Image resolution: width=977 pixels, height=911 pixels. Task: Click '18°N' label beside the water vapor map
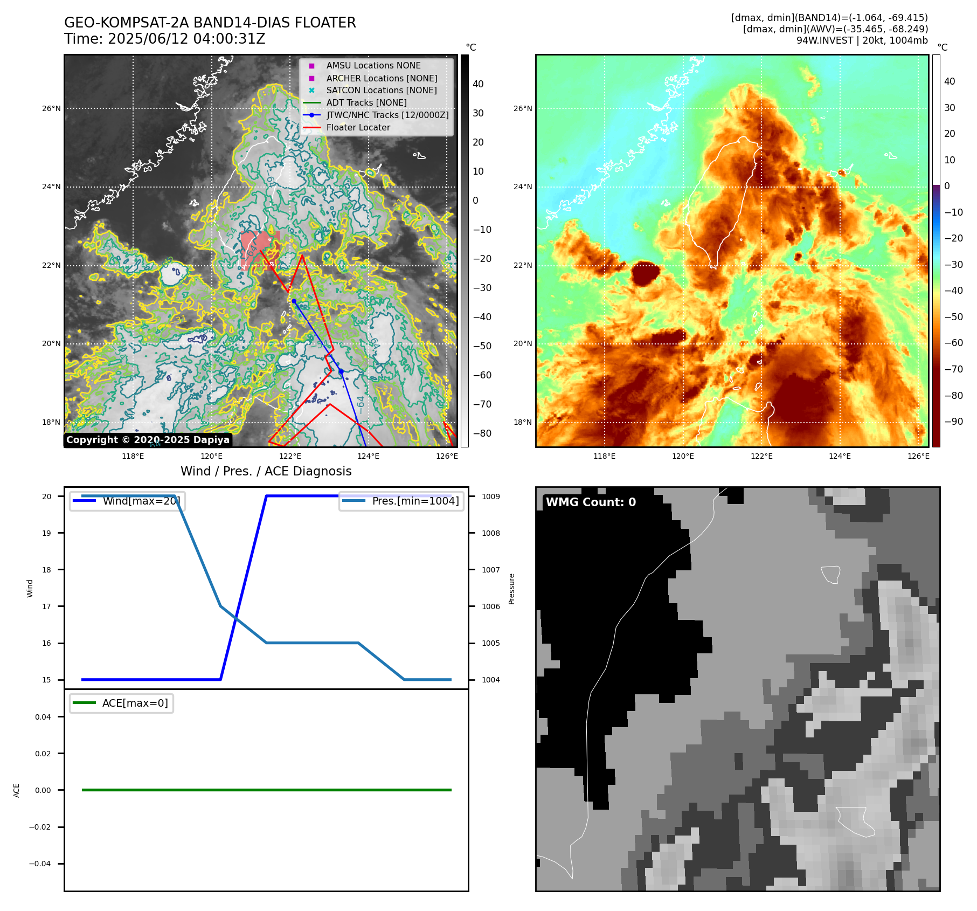pos(523,422)
